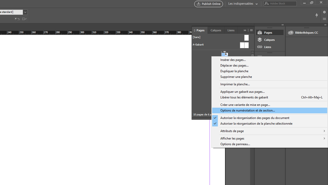
Task: Choose Imprimer la planche...
Action: (x=270, y=84)
